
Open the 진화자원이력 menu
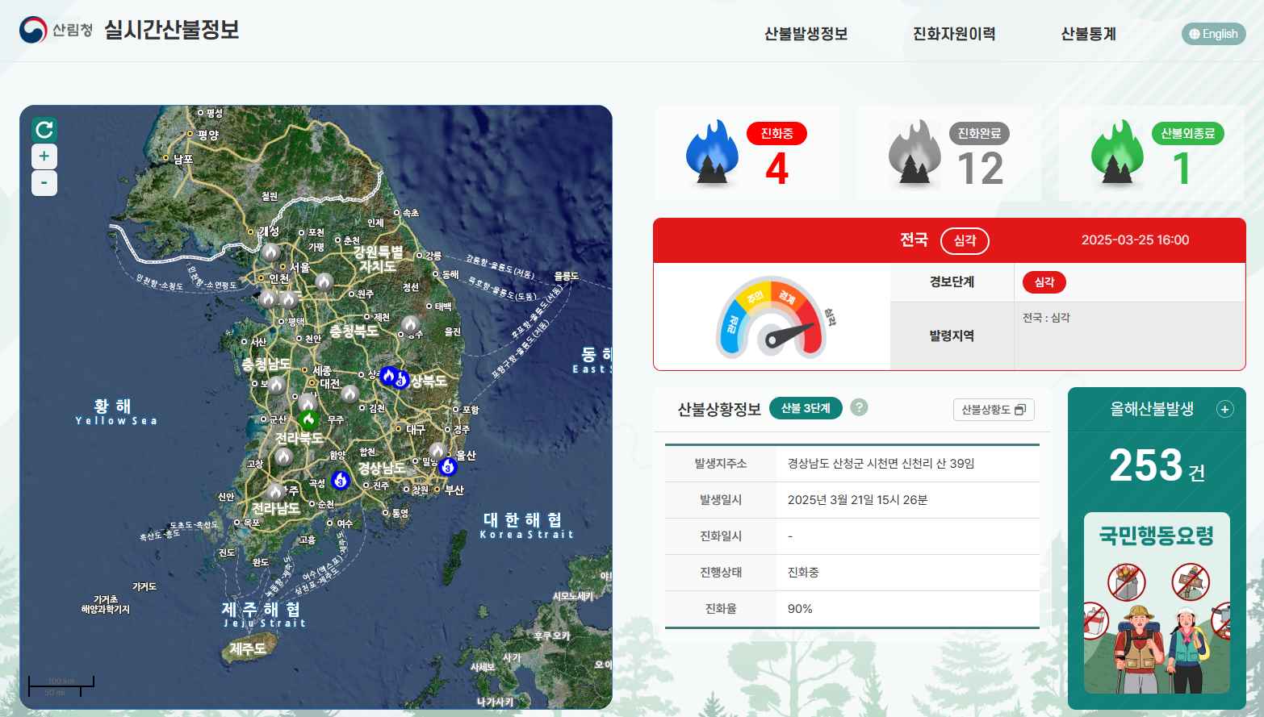click(x=954, y=34)
